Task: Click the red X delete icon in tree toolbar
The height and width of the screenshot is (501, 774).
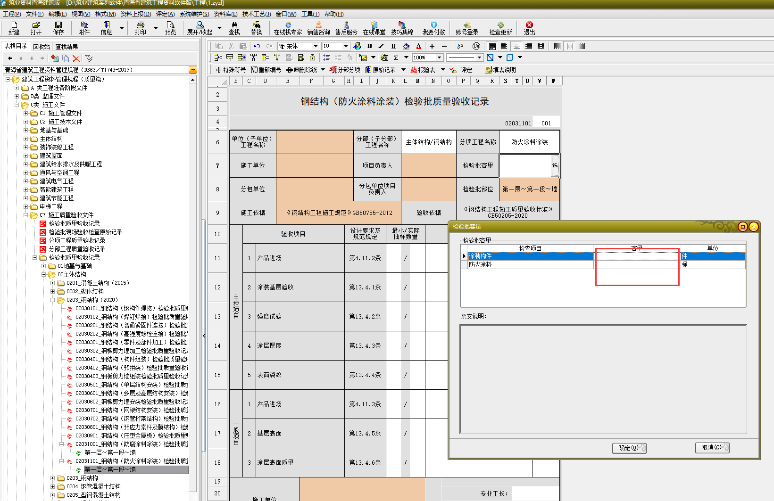Action: click(x=76, y=58)
